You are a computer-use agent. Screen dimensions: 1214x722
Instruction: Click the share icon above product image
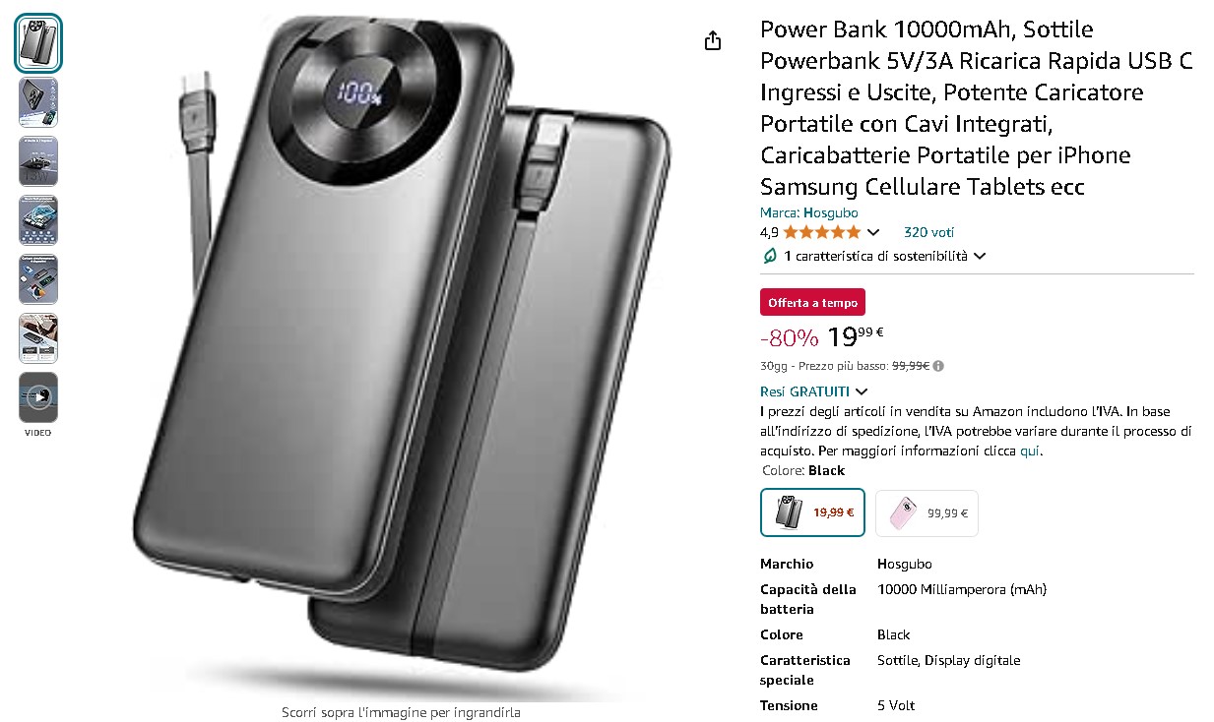[x=713, y=40]
